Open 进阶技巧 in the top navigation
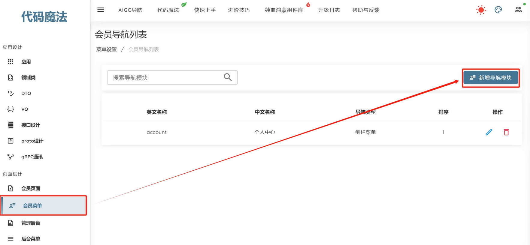530x245 pixels. (239, 10)
